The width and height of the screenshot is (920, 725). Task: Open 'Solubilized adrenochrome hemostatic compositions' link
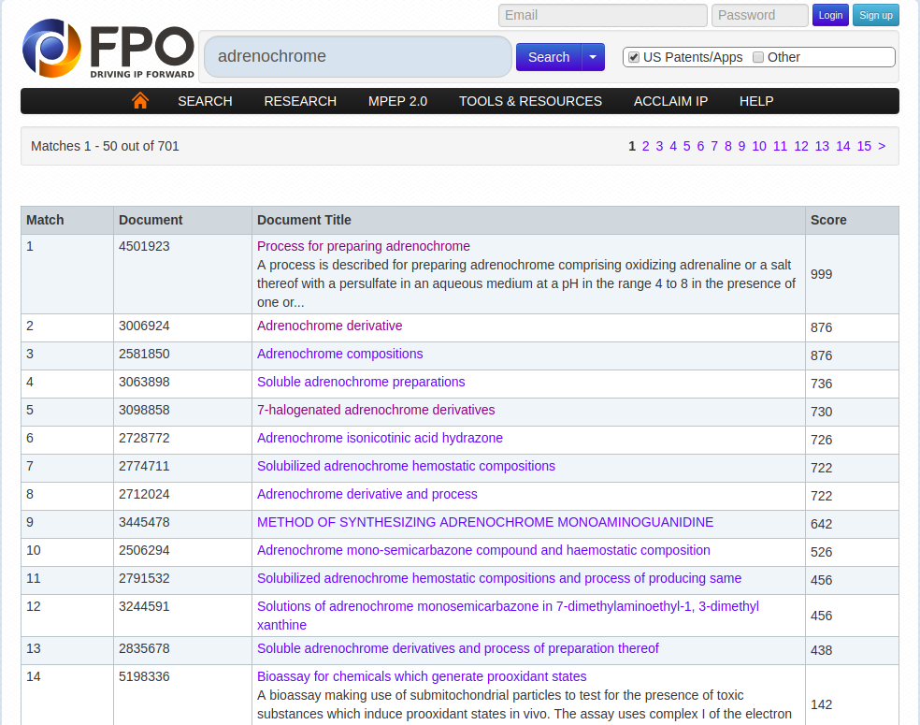(406, 466)
